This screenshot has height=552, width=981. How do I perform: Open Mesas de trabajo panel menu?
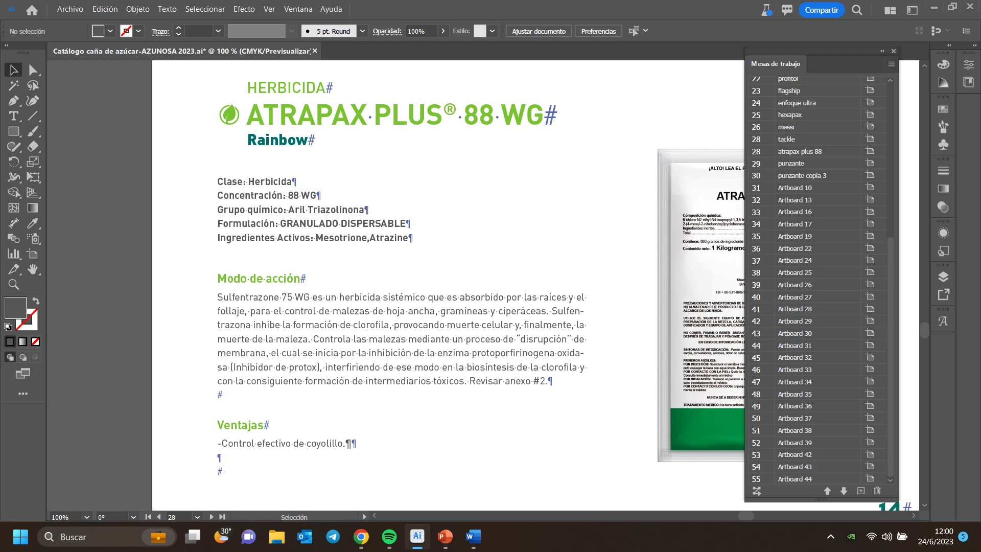tap(891, 64)
